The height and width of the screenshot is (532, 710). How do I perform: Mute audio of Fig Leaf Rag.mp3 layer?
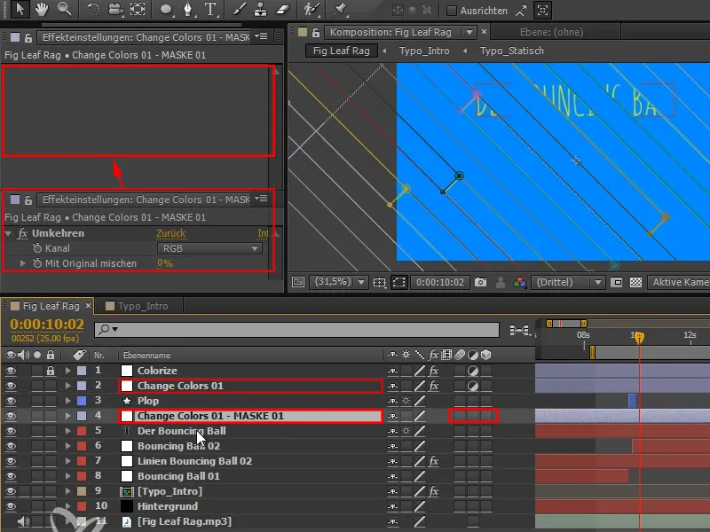pyautogui.click(x=24, y=521)
